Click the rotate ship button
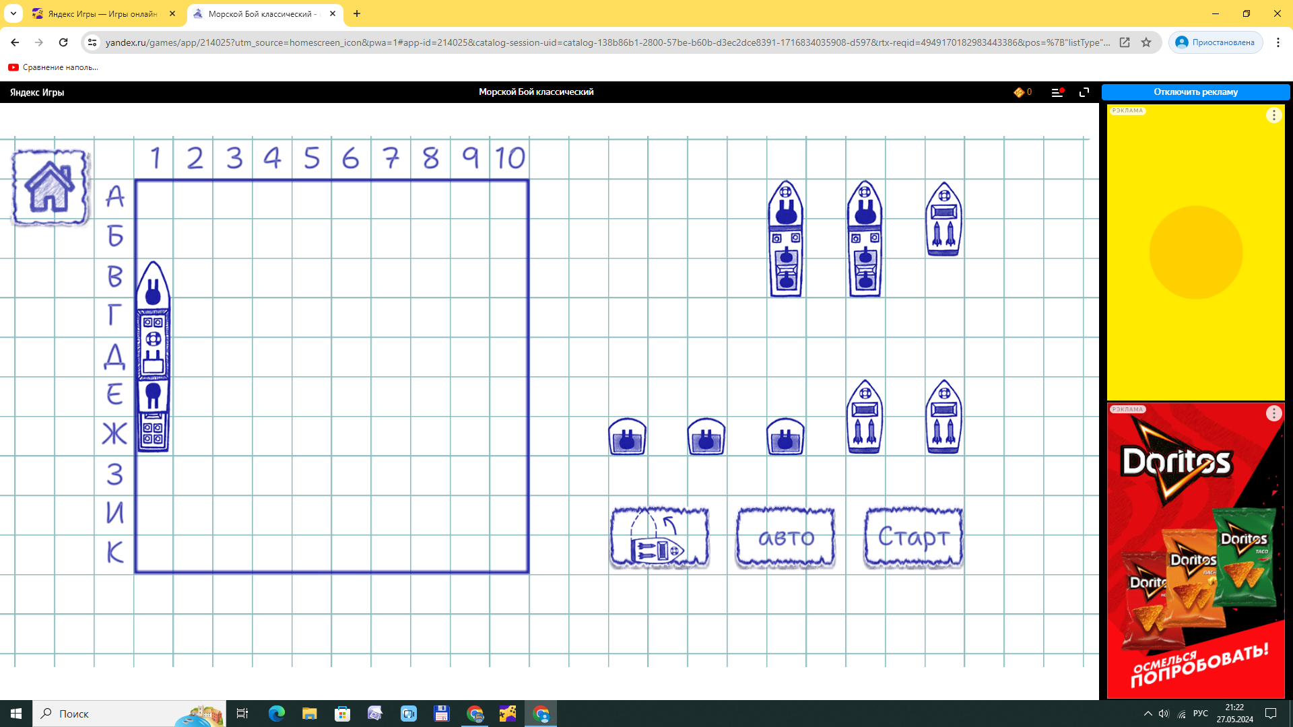This screenshot has width=1293, height=727. 659,538
